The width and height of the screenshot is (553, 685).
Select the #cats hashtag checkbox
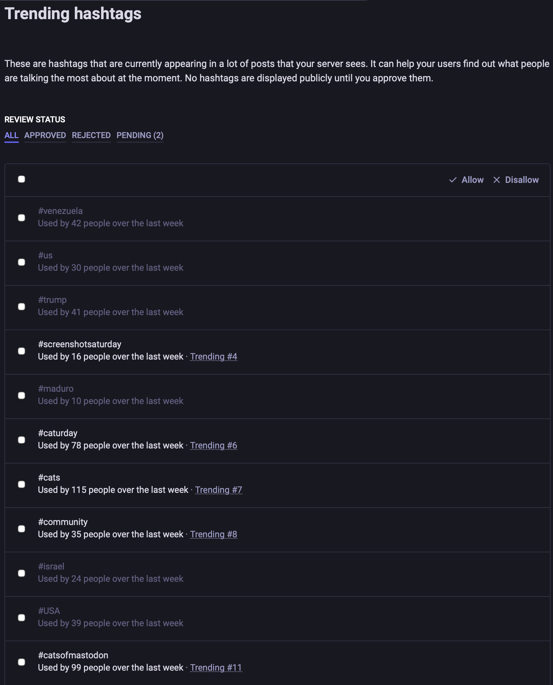pyautogui.click(x=22, y=484)
